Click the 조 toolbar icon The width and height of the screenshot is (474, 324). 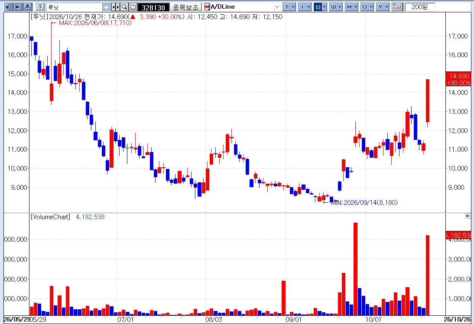(x=40, y=6)
